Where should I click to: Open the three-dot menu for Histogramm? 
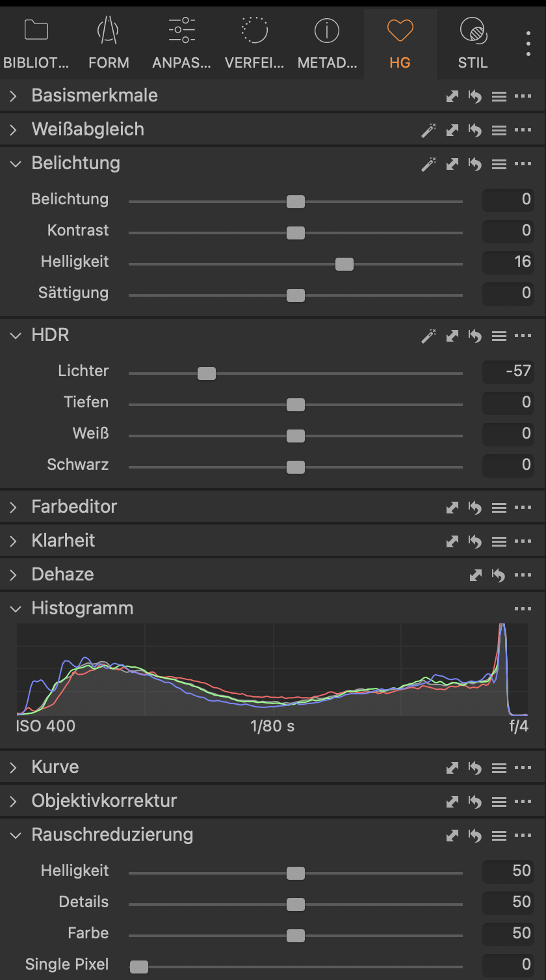523,609
